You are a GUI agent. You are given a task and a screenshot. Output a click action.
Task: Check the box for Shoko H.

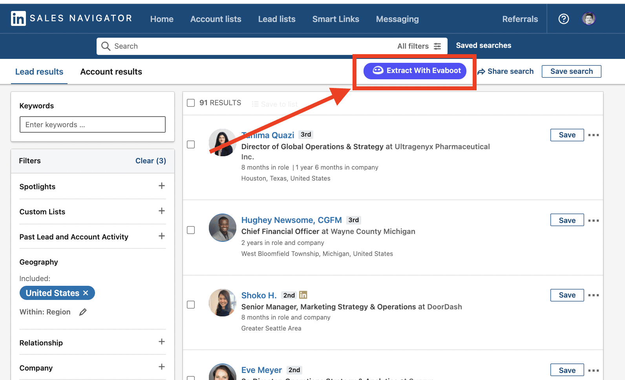pyautogui.click(x=191, y=305)
